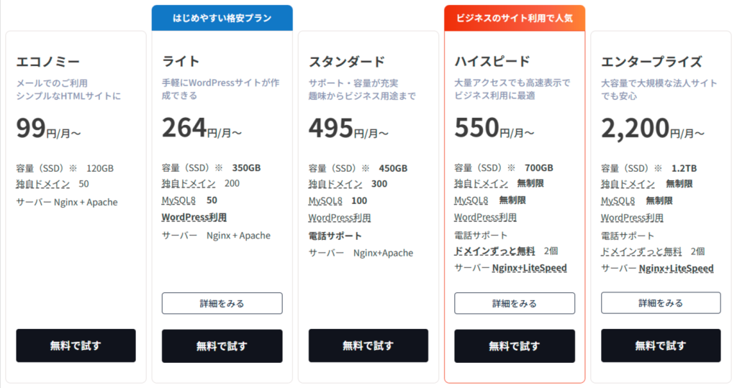Select the orange ビジネスのサイト利用で人気 banner
This screenshot has width=737, height=388.
click(x=515, y=18)
